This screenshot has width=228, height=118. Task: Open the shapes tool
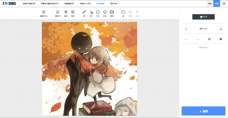98,14
